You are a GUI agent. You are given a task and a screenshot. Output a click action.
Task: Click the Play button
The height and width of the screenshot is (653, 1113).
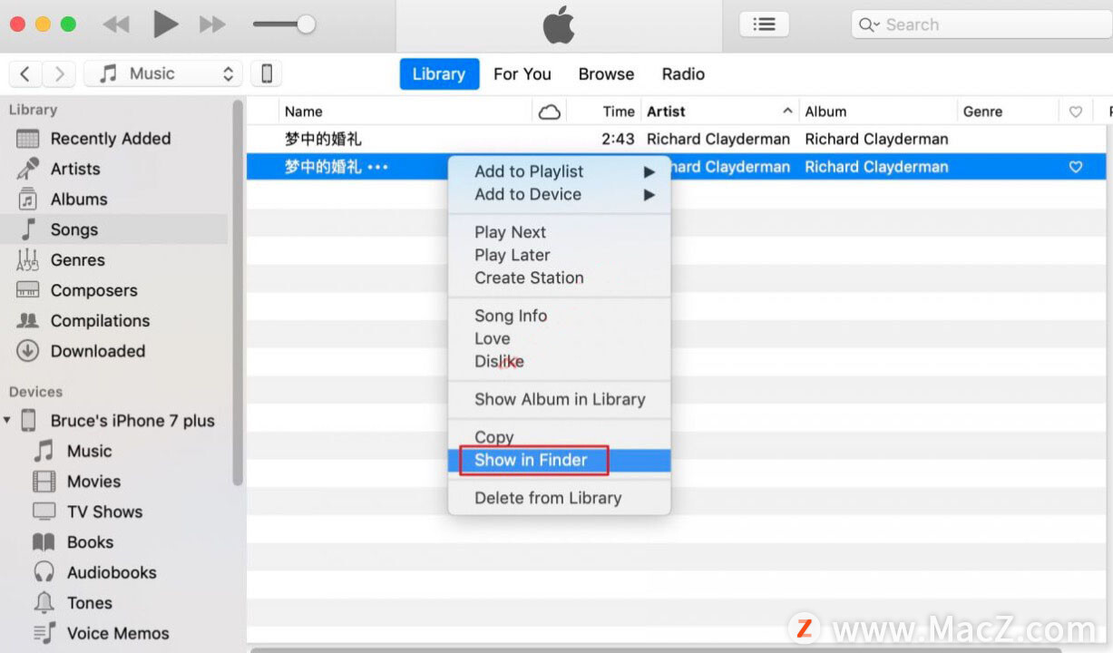point(165,24)
